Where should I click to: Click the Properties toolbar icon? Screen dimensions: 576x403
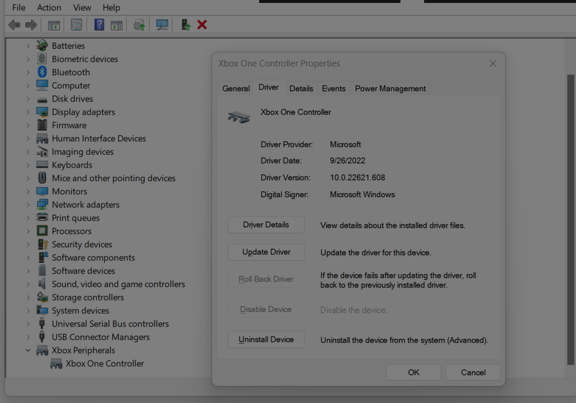coord(77,25)
